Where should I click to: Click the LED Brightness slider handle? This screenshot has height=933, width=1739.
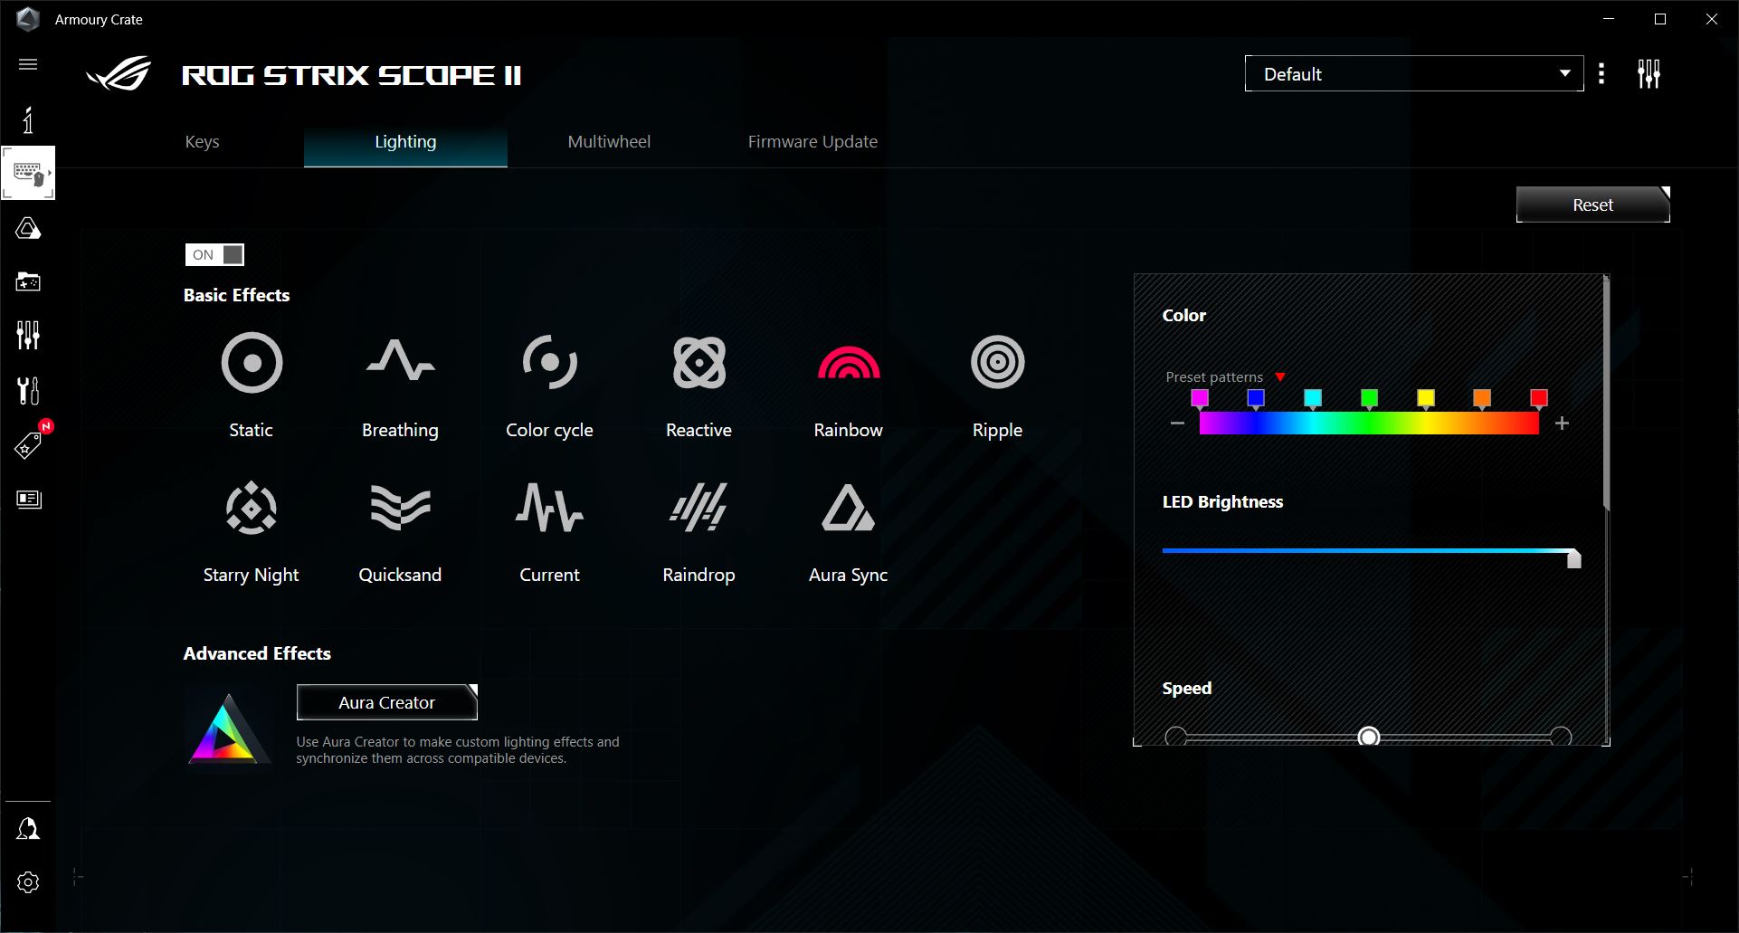click(1573, 558)
